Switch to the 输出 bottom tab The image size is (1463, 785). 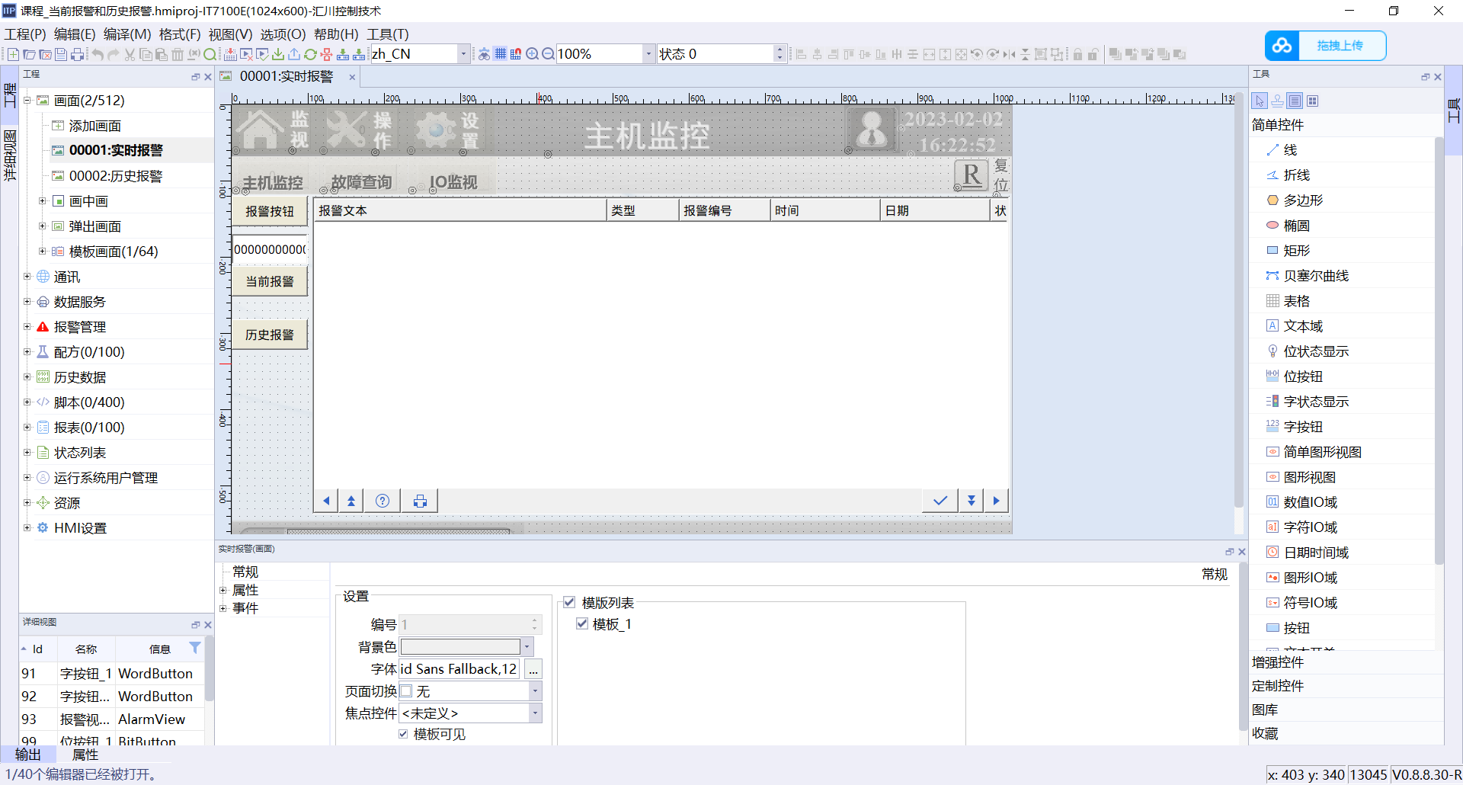click(28, 755)
